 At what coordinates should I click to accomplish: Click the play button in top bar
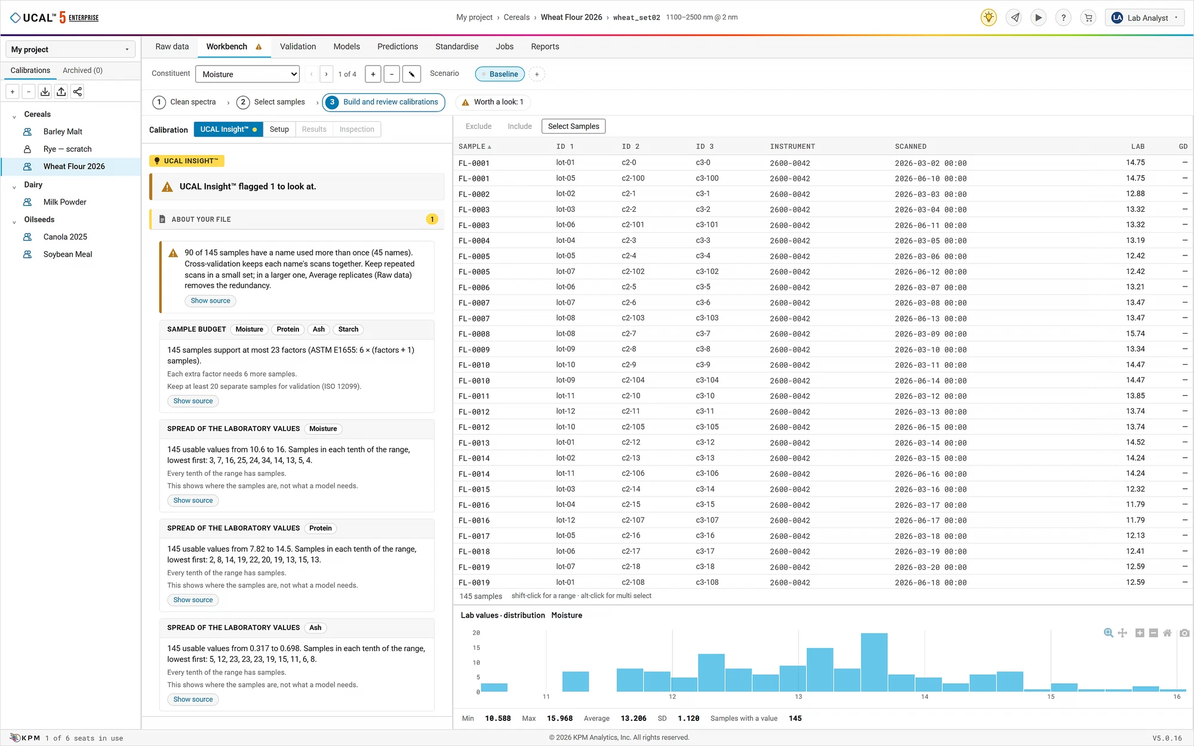(1039, 17)
